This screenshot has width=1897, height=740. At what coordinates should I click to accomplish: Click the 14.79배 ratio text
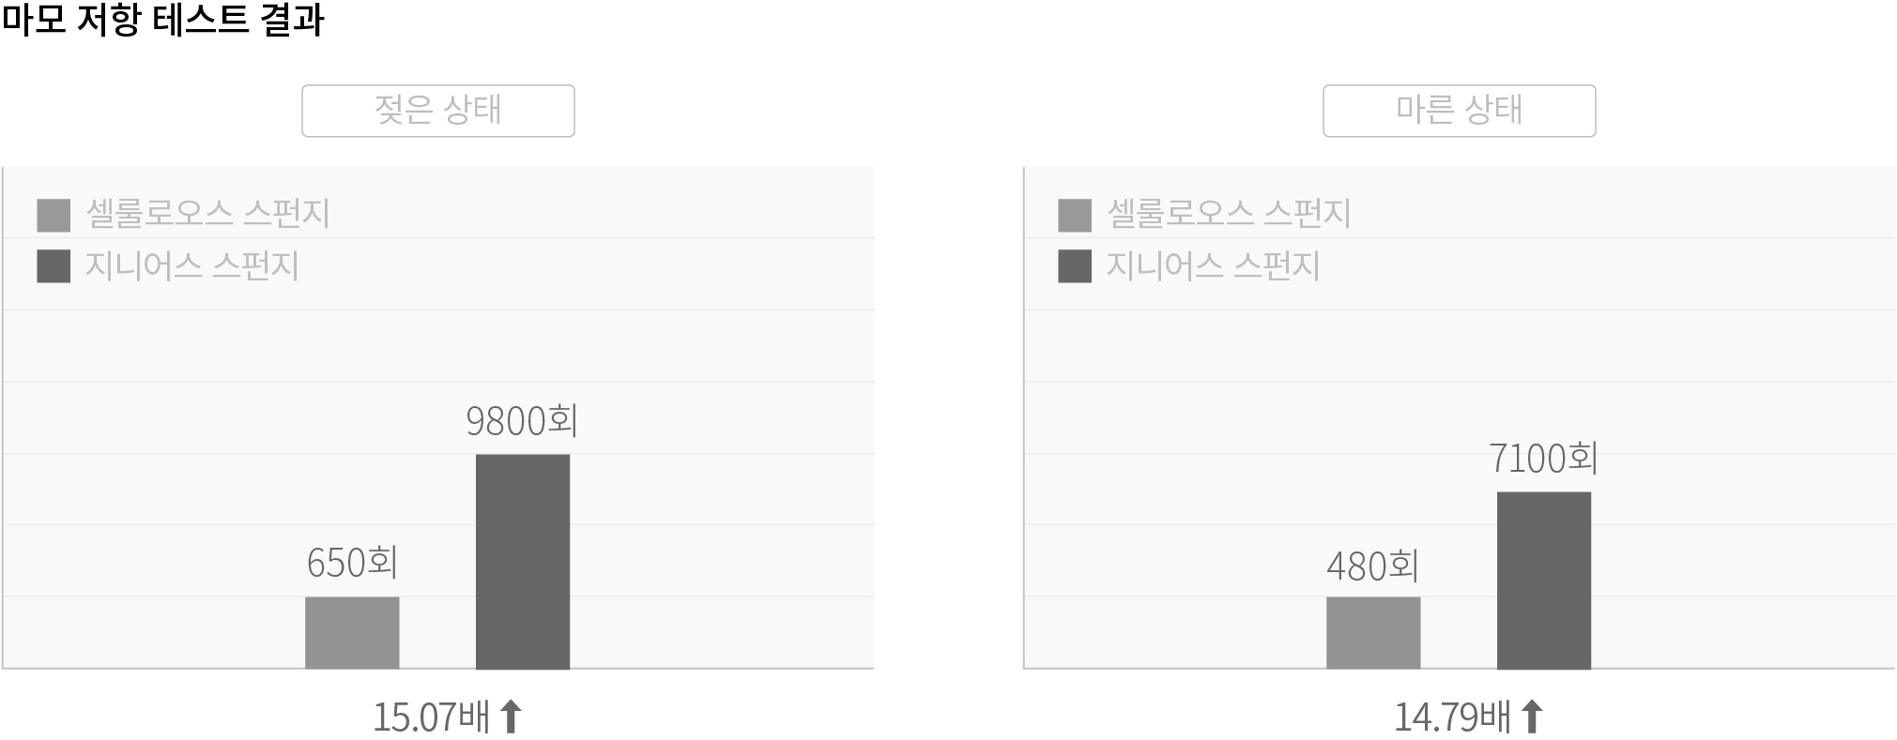point(1453,717)
